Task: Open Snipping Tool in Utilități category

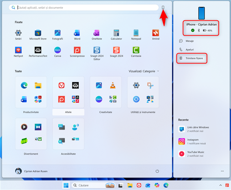Action: click(x=150, y=85)
